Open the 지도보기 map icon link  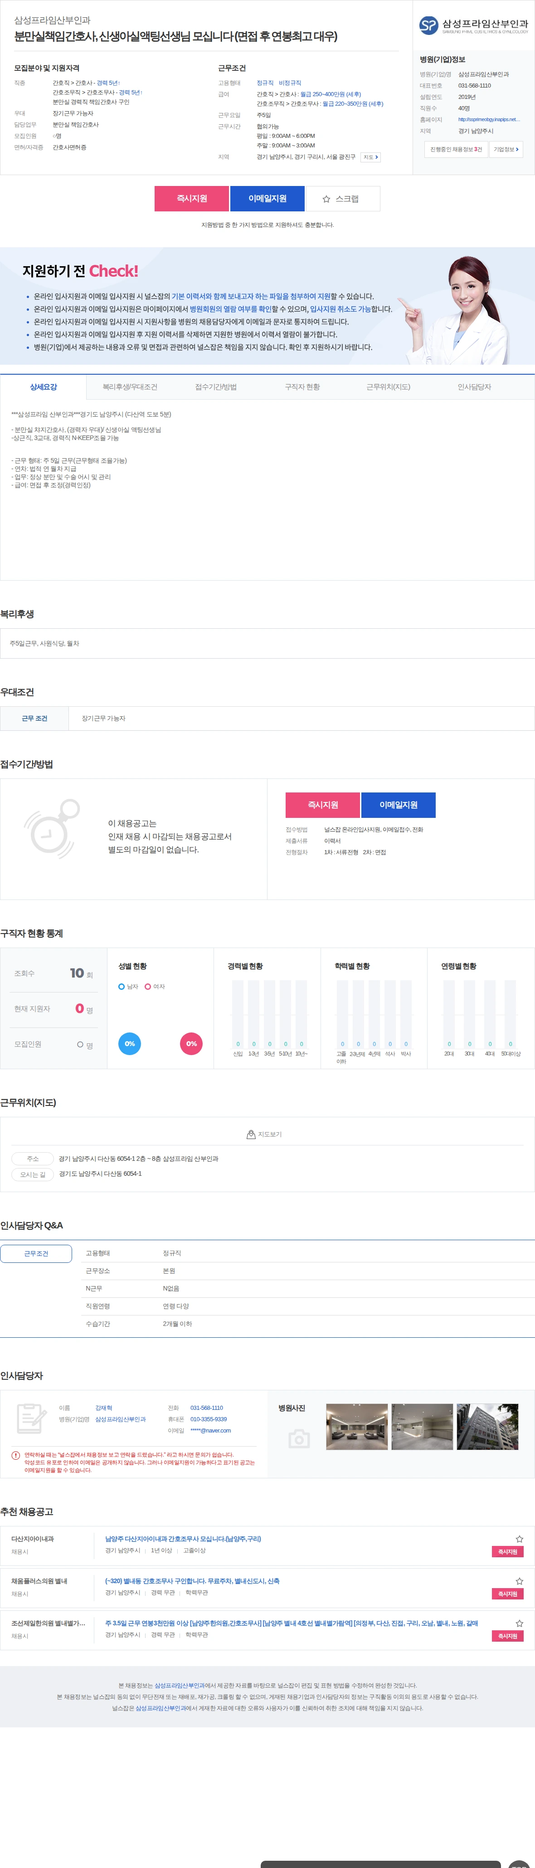coord(265,1134)
